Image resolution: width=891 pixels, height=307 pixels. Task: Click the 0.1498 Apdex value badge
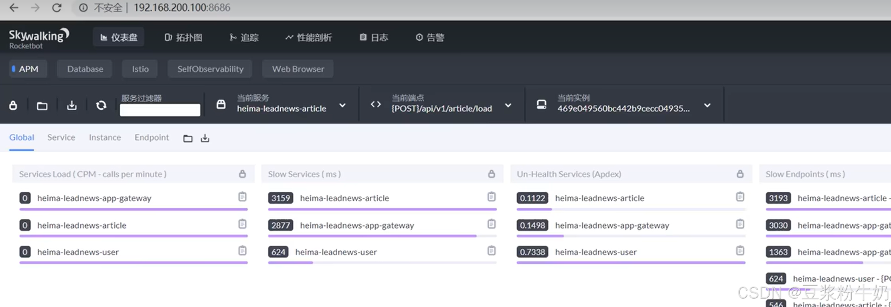[533, 225]
